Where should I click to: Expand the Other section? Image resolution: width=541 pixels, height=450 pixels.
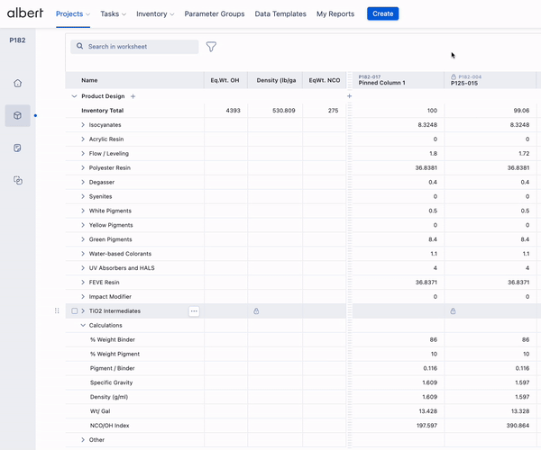coord(83,440)
